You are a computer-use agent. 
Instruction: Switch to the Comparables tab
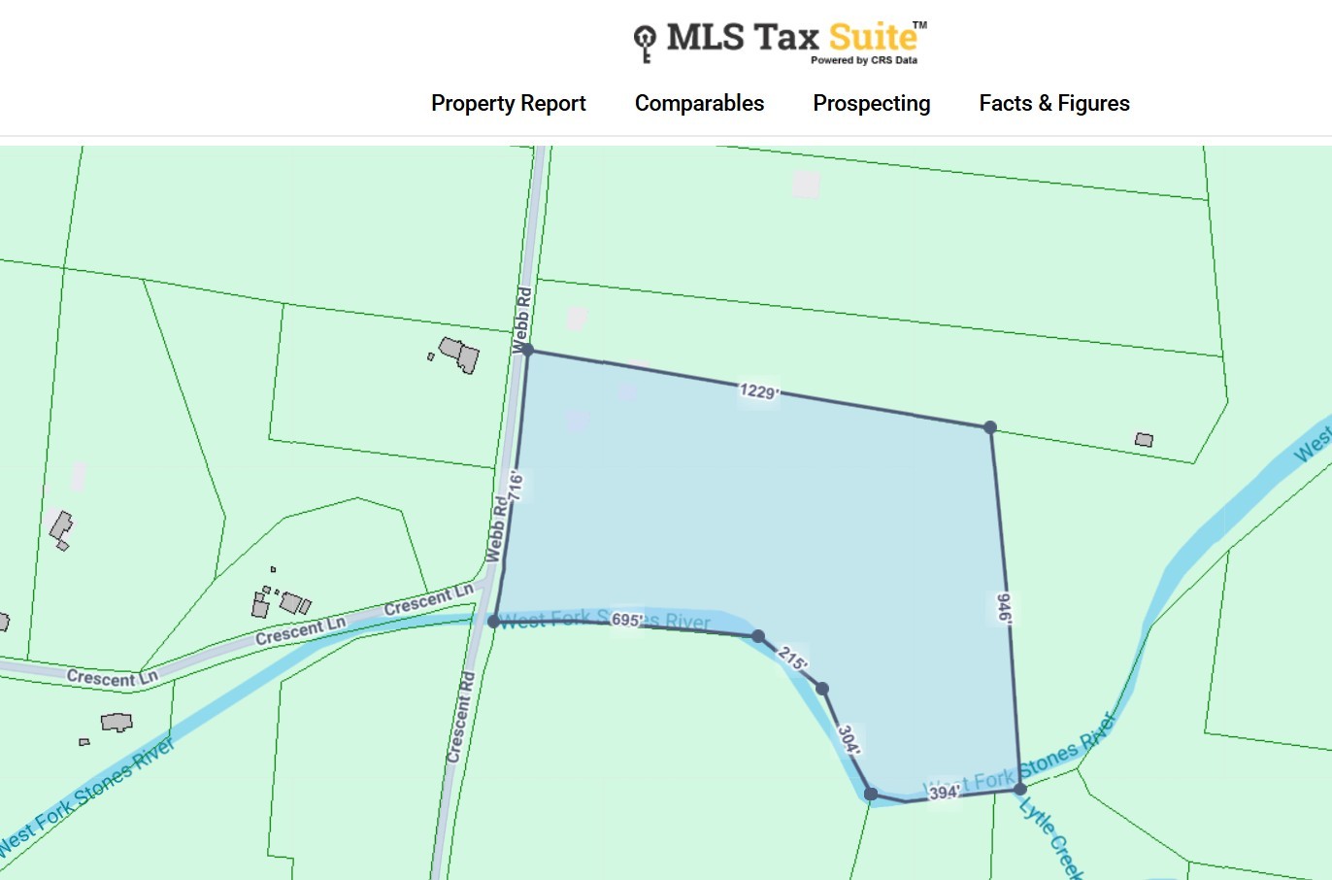[x=699, y=103]
